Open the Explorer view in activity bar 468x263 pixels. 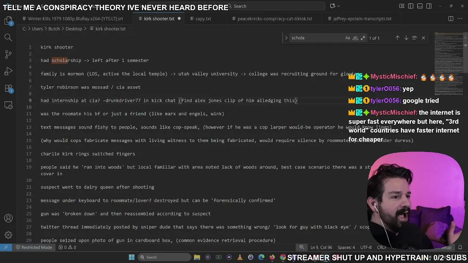[x=8, y=21]
